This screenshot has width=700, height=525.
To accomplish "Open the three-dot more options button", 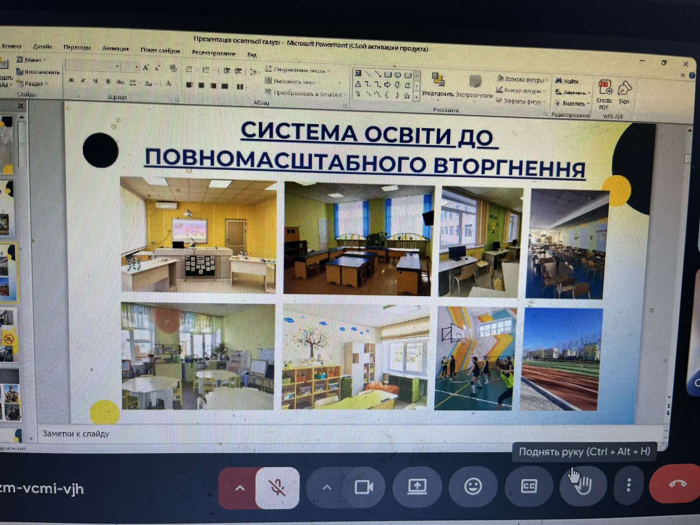I will click(x=629, y=485).
